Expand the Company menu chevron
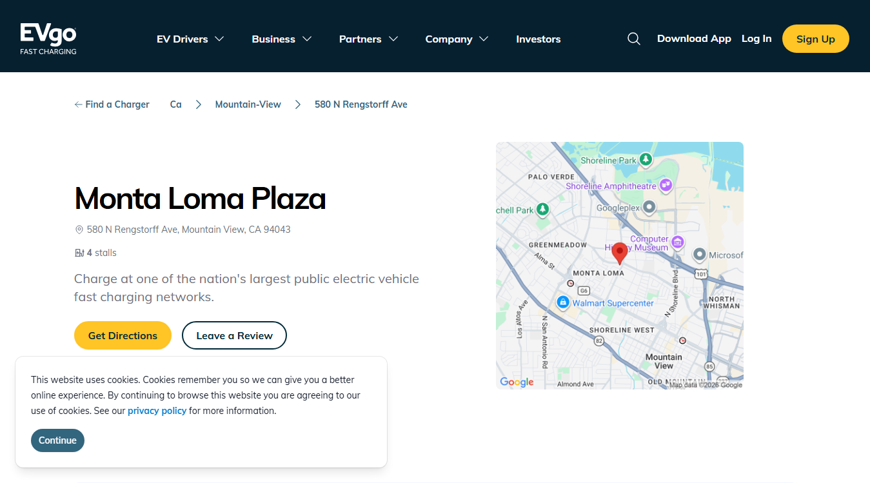This screenshot has height=483, width=870. (484, 39)
